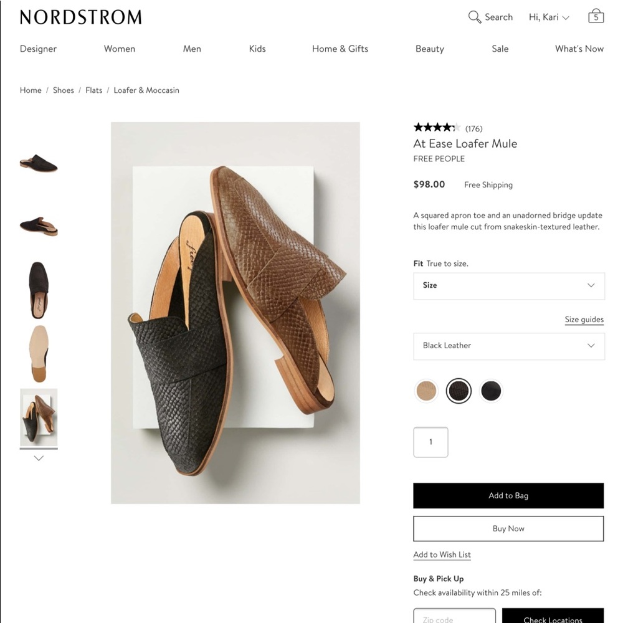Go to Flats breadcrumb link

[93, 90]
